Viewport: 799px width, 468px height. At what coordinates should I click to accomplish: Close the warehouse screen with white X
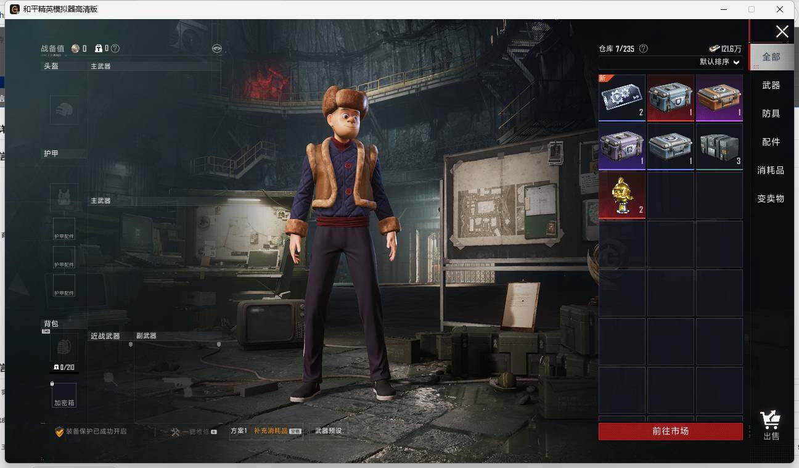tap(782, 32)
